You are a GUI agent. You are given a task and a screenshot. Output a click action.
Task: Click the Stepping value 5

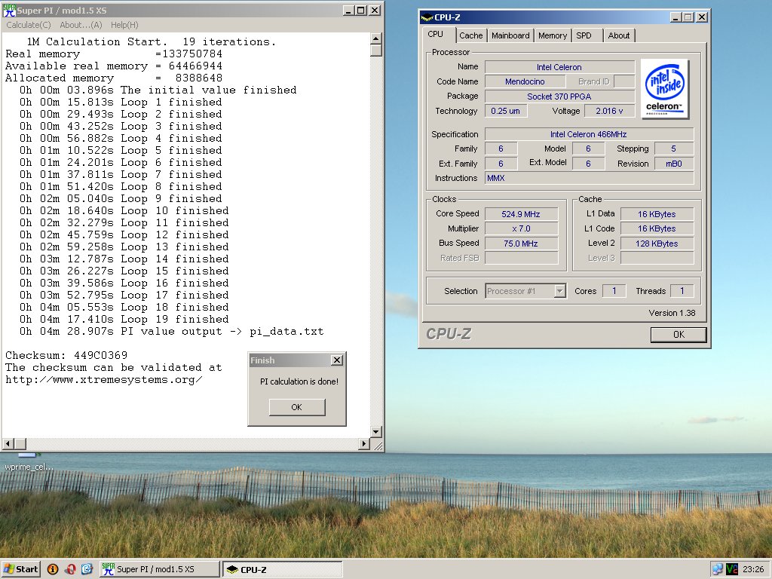coord(673,149)
